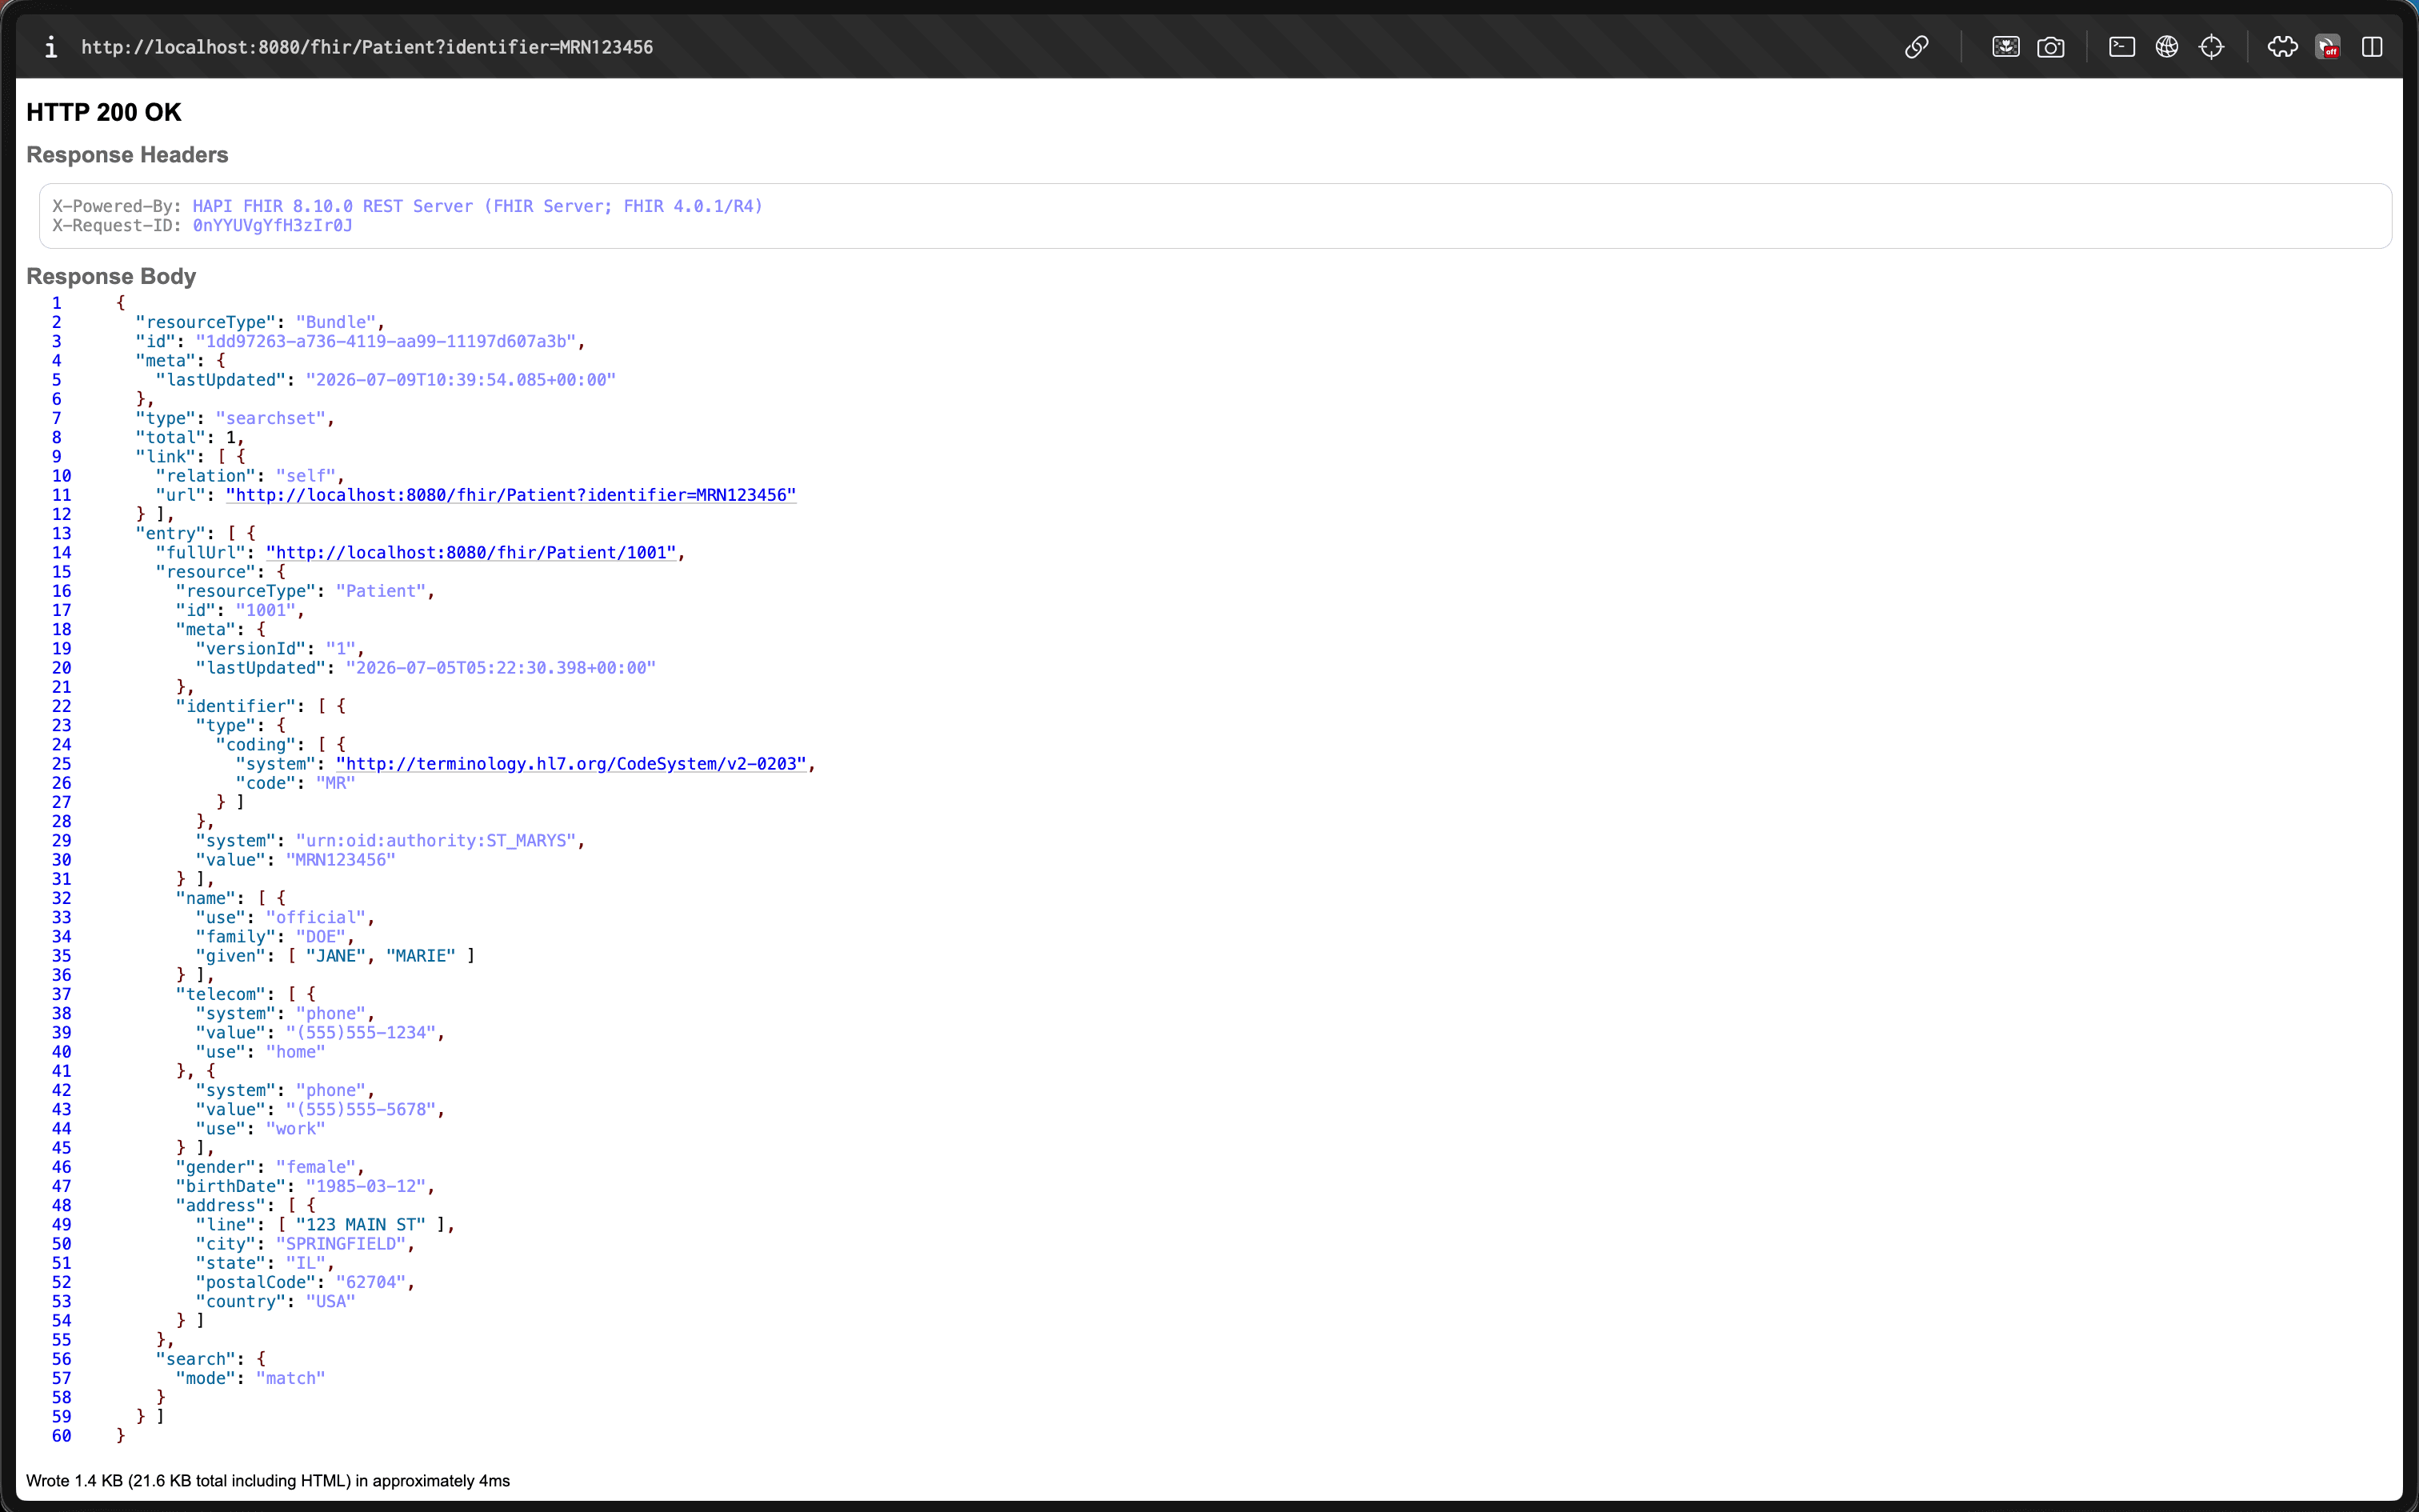Click the "telecom" key on line 37
Image resolution: width=2419 pixels, height=1512 pixels.
pos(221,995)
